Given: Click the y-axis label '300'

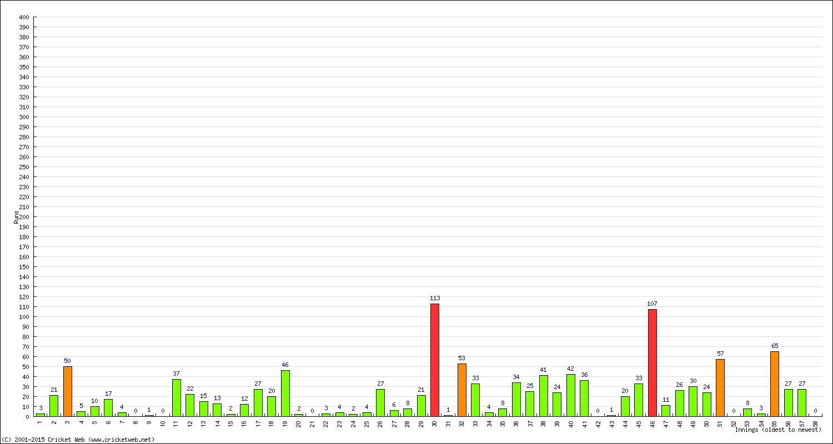Looking at the screenshot, I should coord(24,117).
